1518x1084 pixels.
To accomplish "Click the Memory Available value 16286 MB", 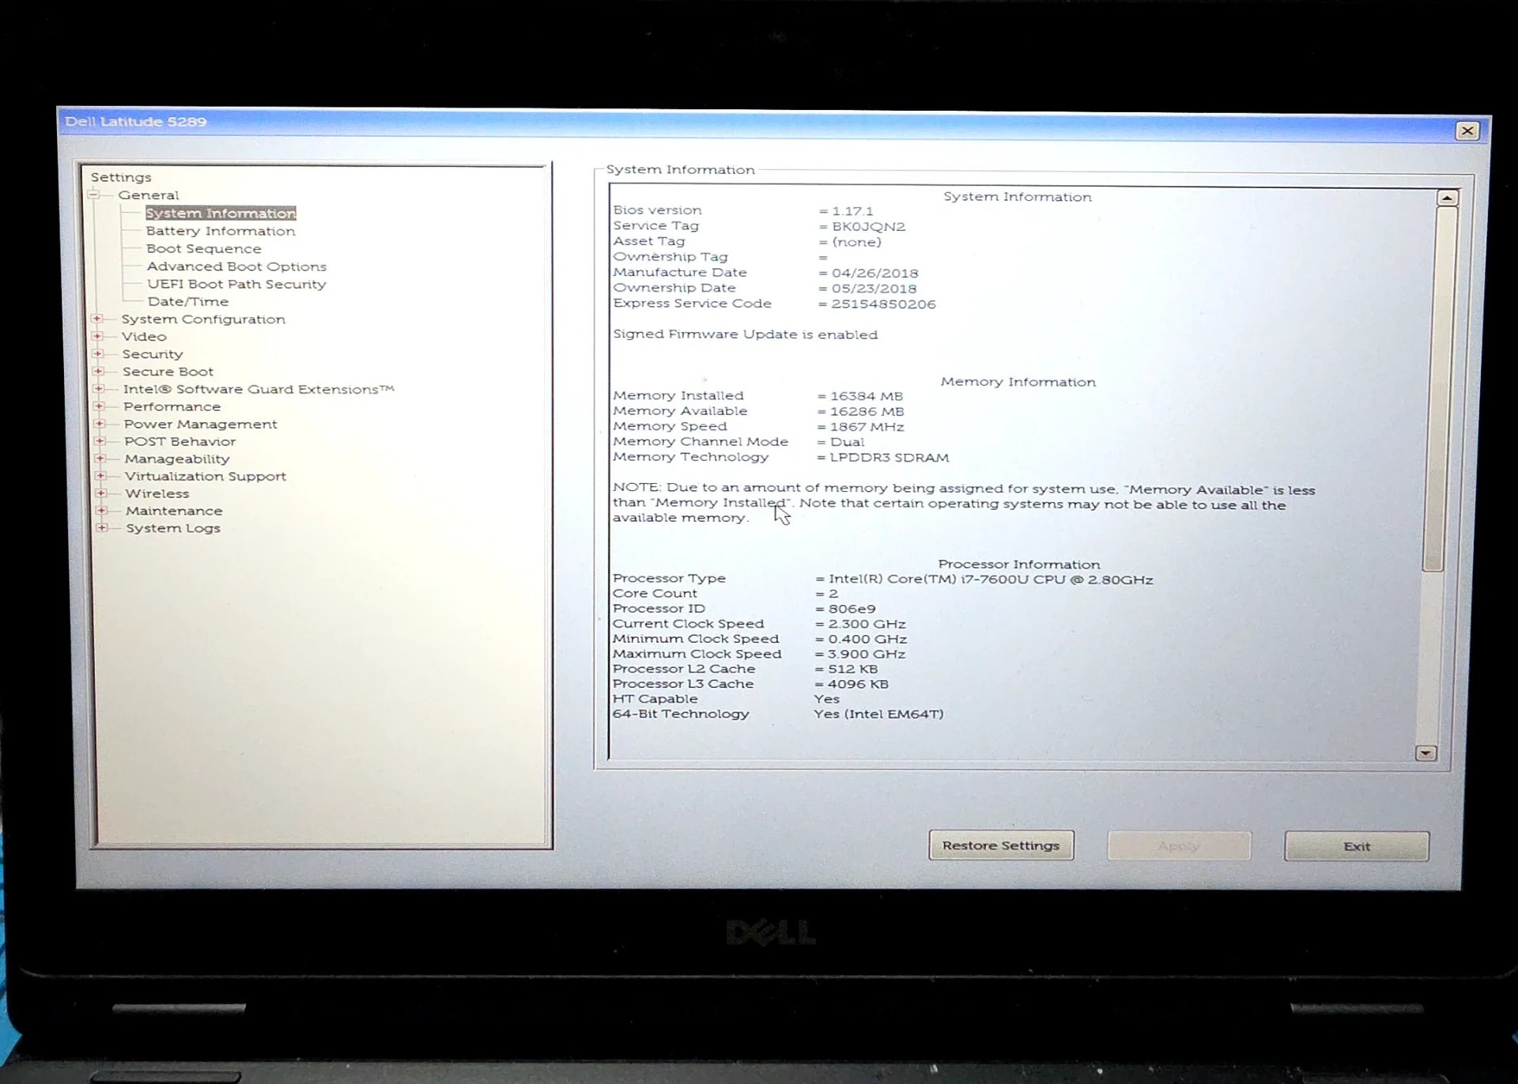I will tap(867, 412).
